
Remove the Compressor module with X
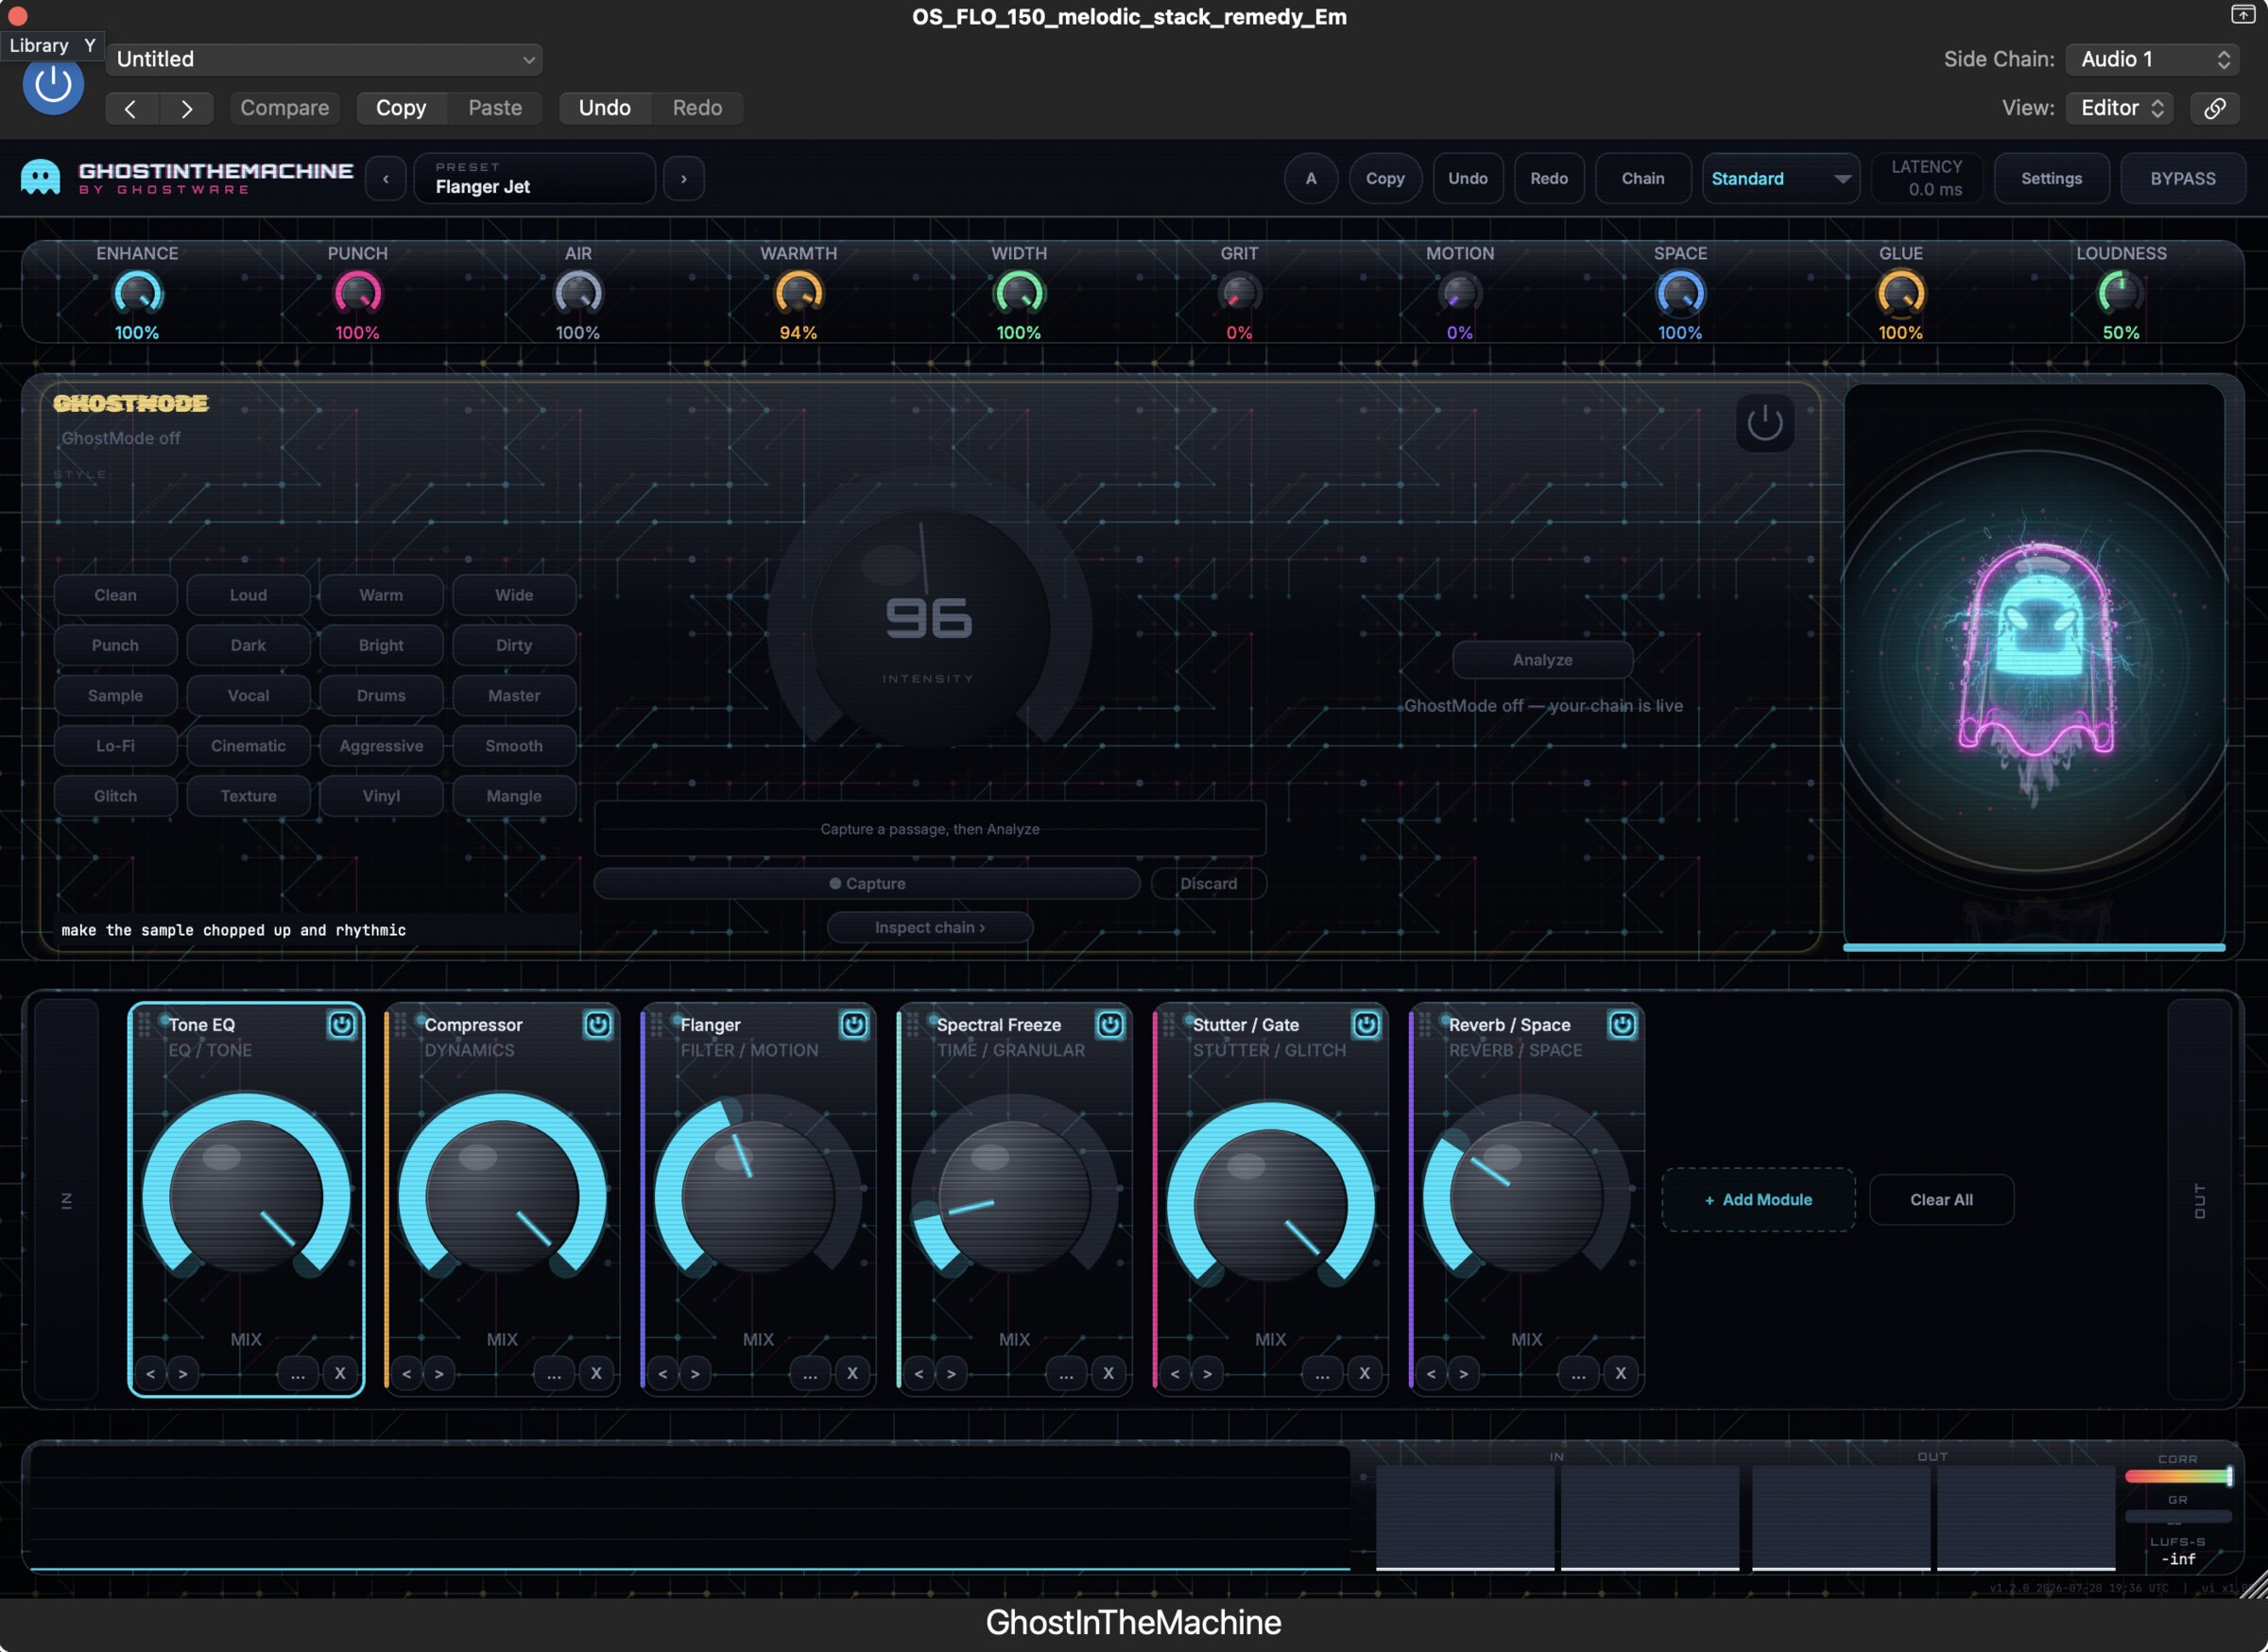(596, 1373)
